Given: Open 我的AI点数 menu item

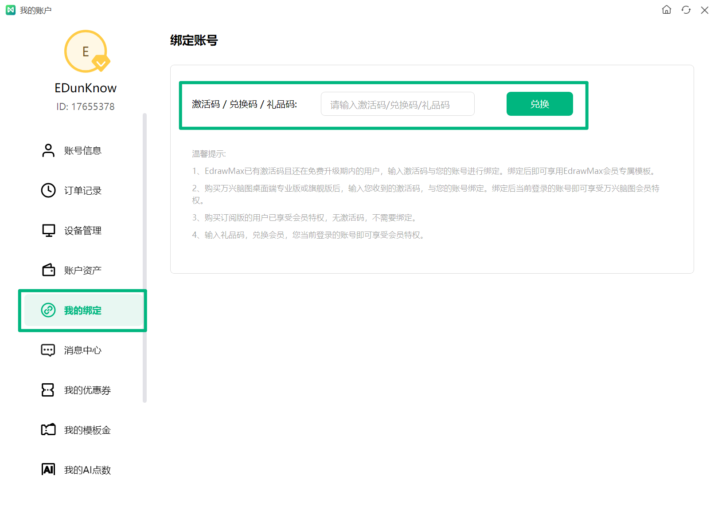Looking at the screenshot, I should pos(83,470).
